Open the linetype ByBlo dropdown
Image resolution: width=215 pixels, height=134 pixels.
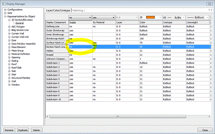(x=184, y=17)
